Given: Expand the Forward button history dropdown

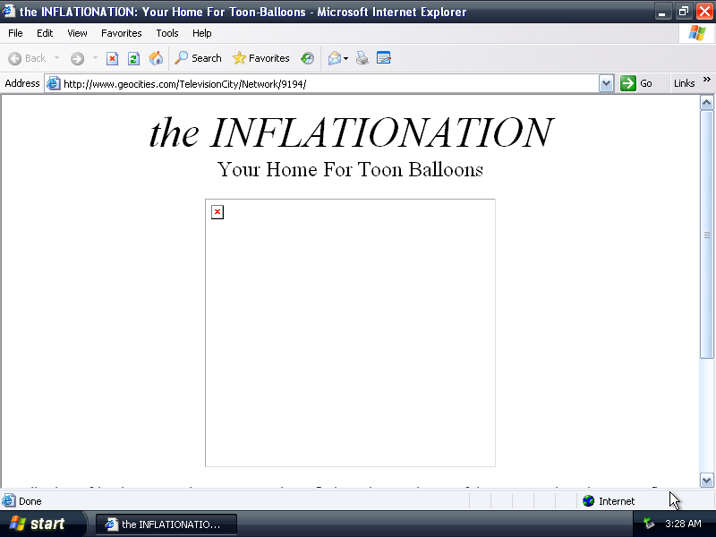Looking at the screenshot, I should [x=95, y=58].
